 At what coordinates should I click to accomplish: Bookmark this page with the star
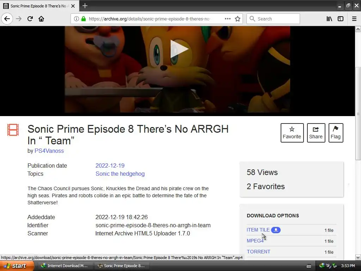(238, 19)
